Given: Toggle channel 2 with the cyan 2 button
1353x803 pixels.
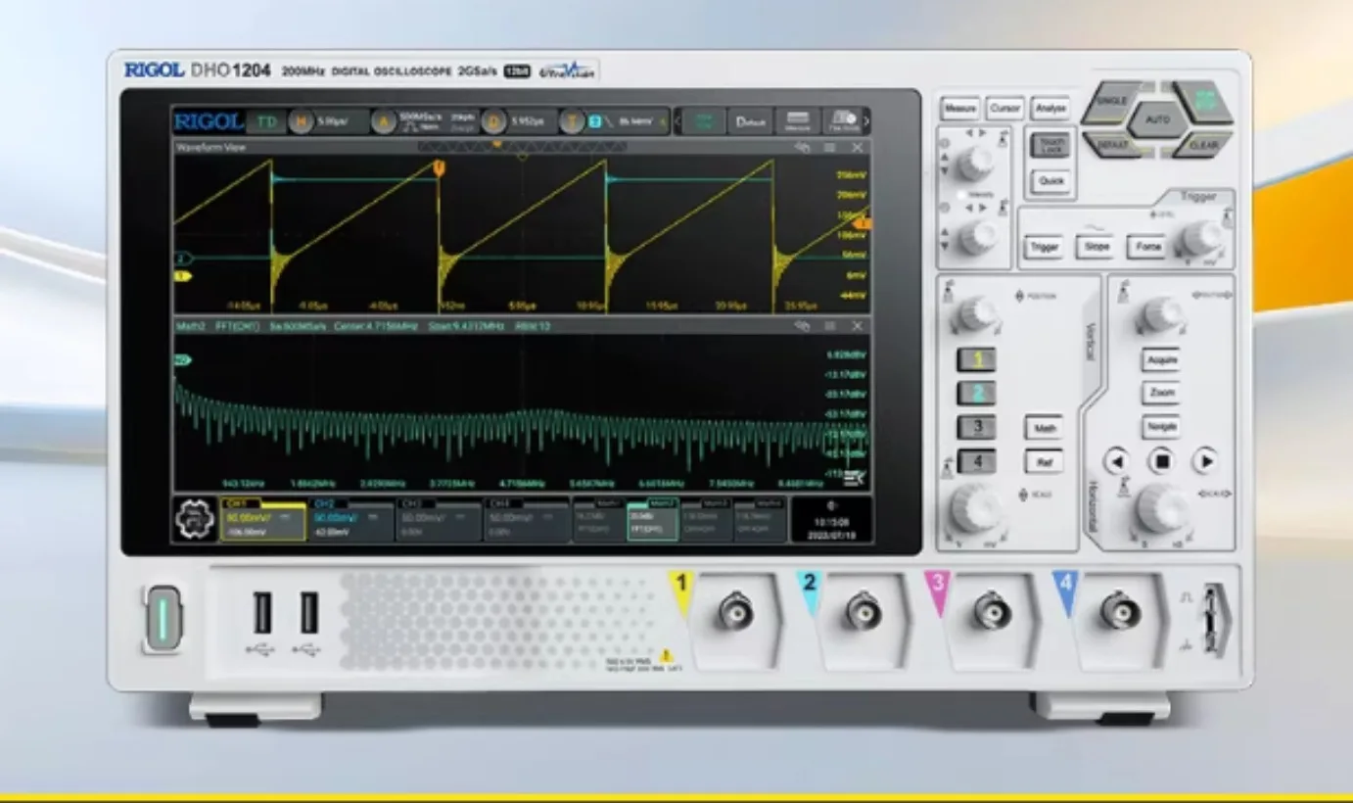Looking at the screenshot, I should coord(976,394).
